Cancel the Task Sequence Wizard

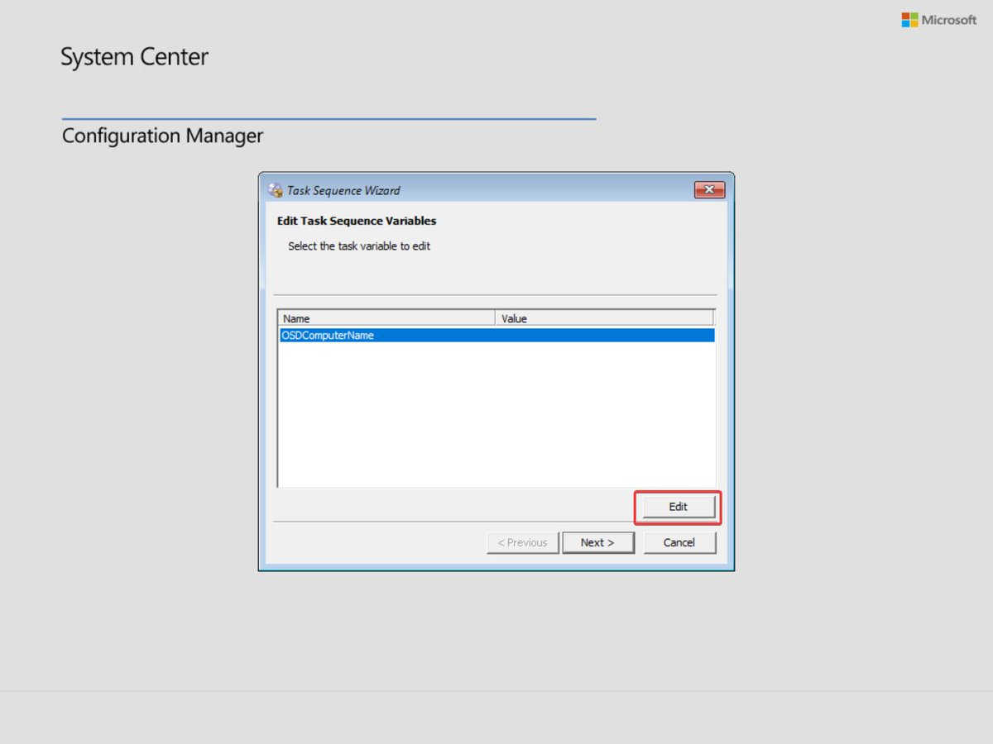click(x=679, y=542)
